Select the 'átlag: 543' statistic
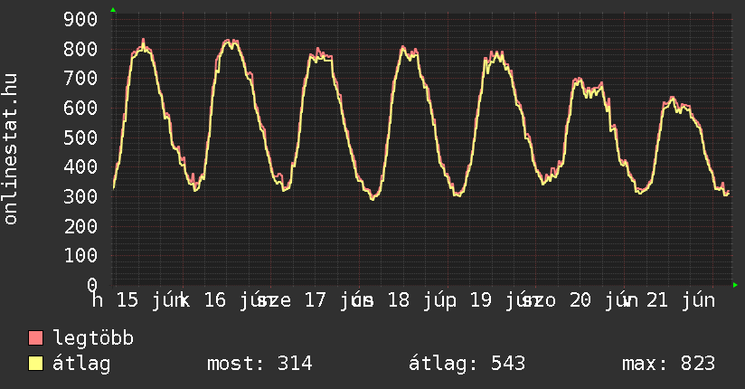The width and height of the screenshot is (745, 389). pyautogui.click(x=467, y=364)
